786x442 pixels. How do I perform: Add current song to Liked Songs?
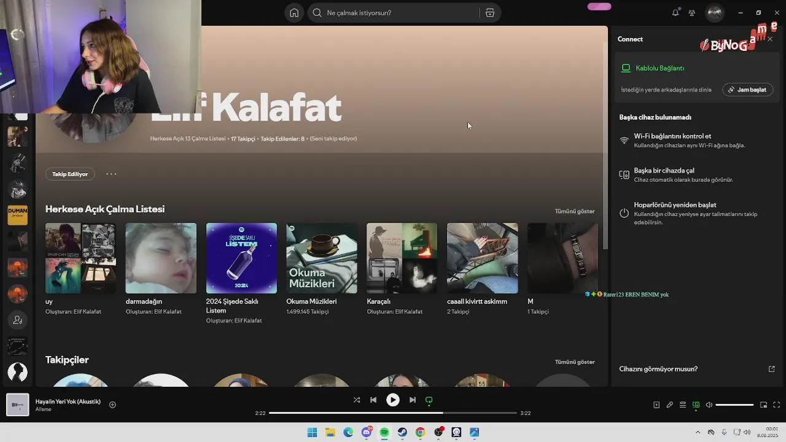point(112,405)
